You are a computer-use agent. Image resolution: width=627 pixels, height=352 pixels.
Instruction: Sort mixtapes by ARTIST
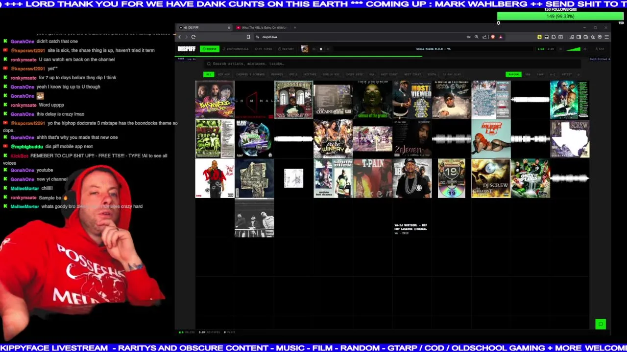[x=567, y=74]
